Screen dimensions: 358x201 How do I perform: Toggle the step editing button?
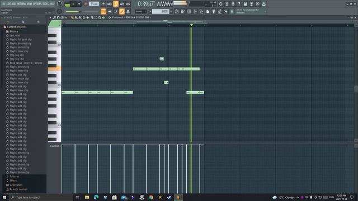(x=116, y=11)
